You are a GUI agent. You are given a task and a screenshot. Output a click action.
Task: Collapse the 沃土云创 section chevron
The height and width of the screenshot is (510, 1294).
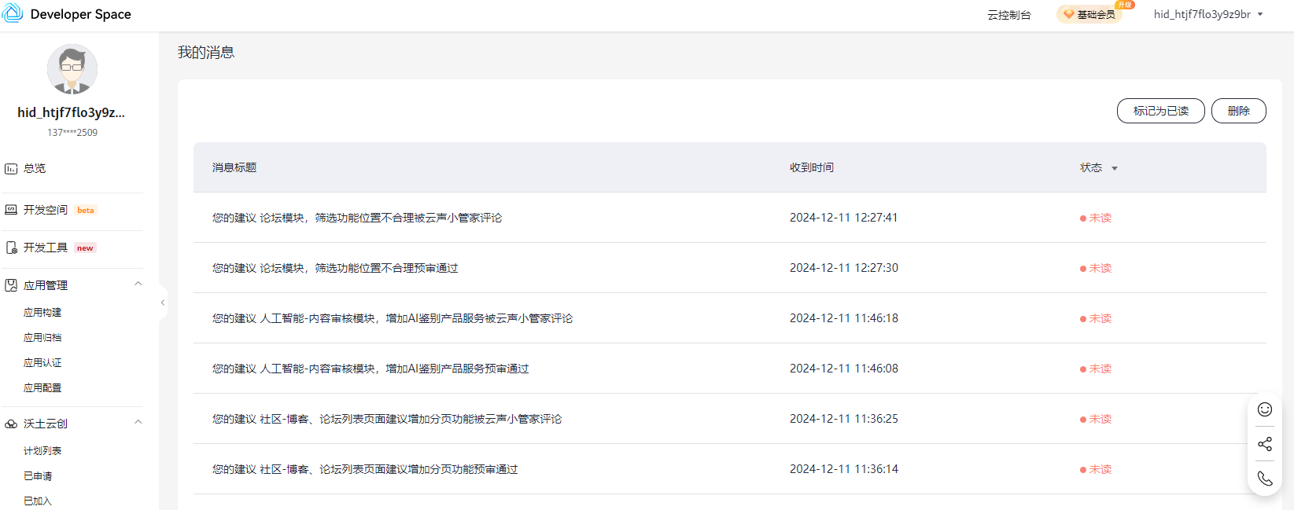click(x=138, y=422)
